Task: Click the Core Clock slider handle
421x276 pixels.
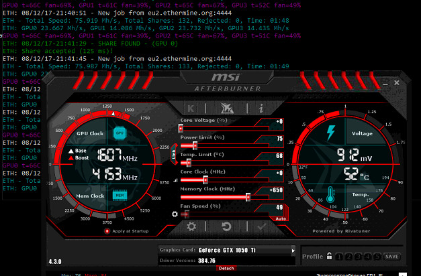Action: [x=205, y=180]
